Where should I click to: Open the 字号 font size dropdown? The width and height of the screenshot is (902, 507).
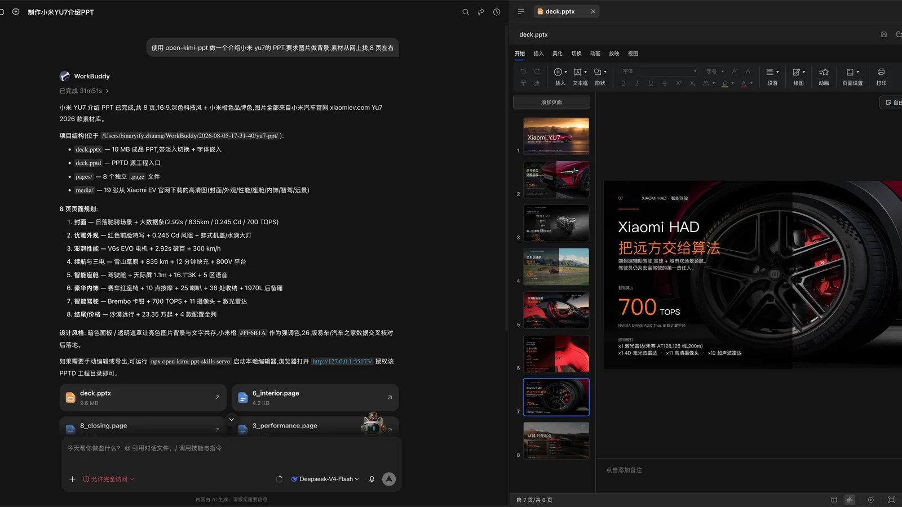(715, 72)
